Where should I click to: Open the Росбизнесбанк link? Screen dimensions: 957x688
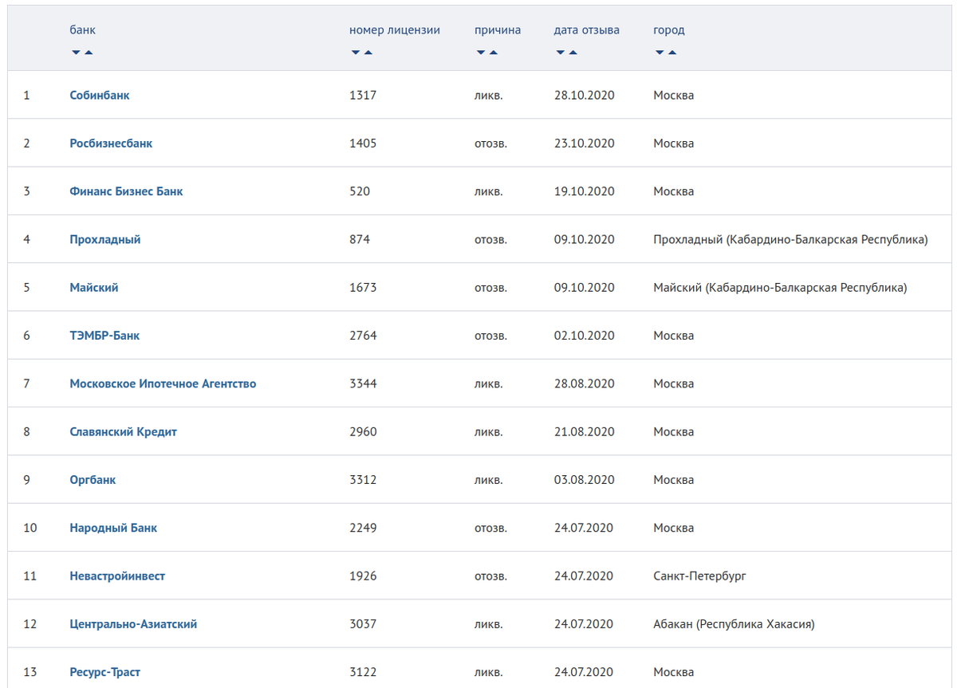click(x=111, y=143)
